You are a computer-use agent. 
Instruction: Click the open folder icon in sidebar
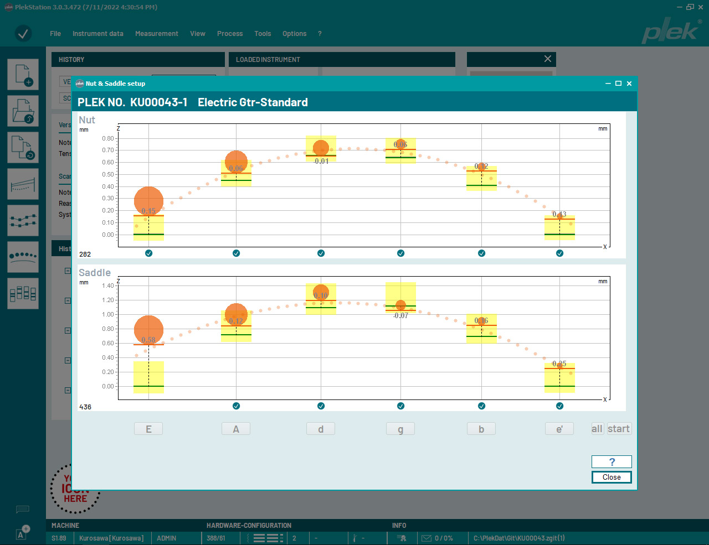(x=23, y=111)
